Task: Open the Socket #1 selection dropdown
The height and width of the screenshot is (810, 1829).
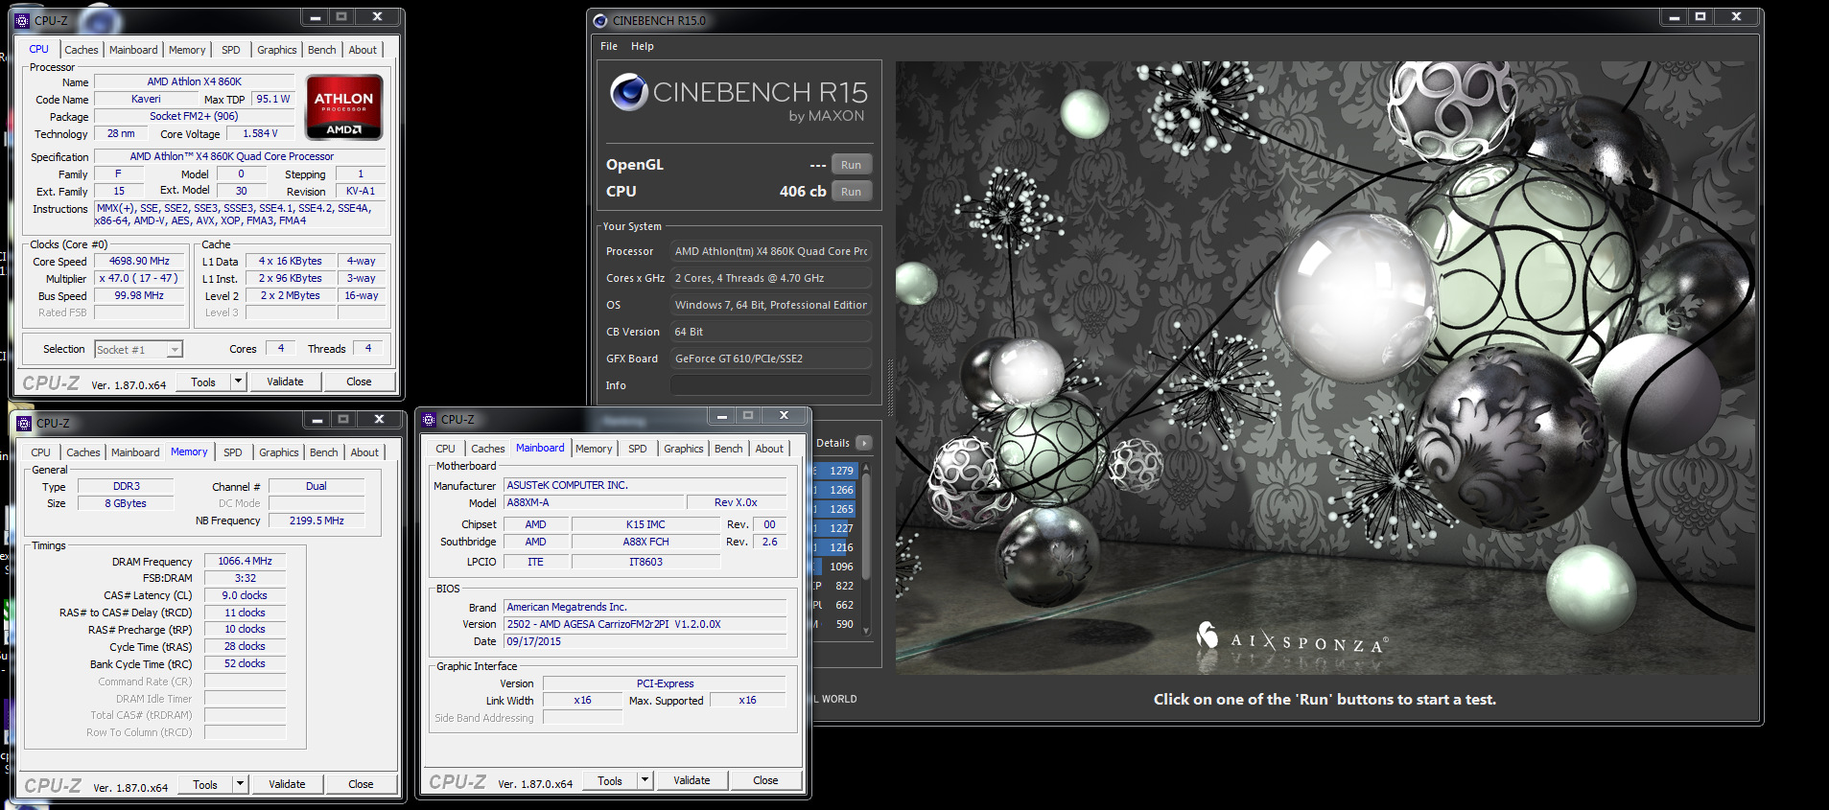Action: click(139, 350)
